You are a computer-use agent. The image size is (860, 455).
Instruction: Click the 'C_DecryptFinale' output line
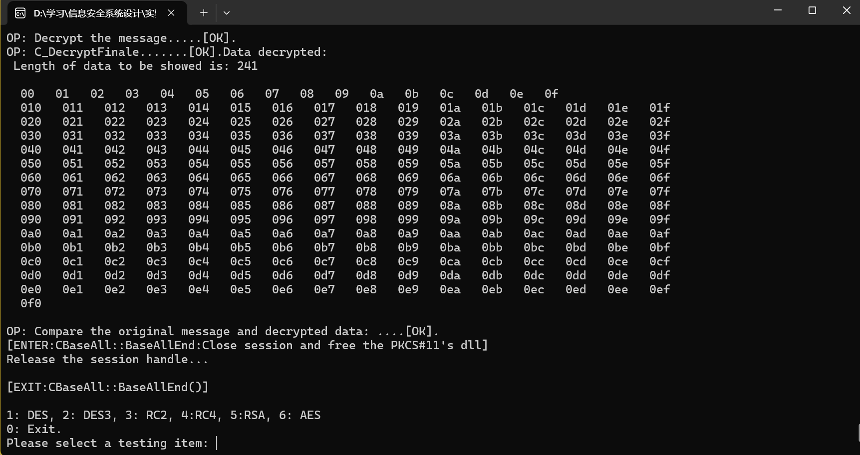[x=167, y=52]
